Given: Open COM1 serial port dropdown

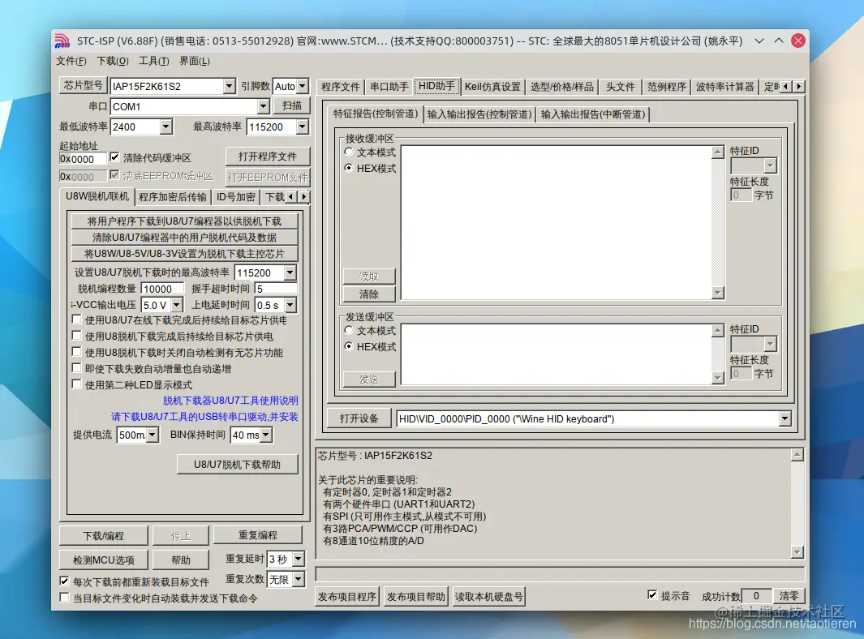Looking at the screenshot, I should point(264,105).
